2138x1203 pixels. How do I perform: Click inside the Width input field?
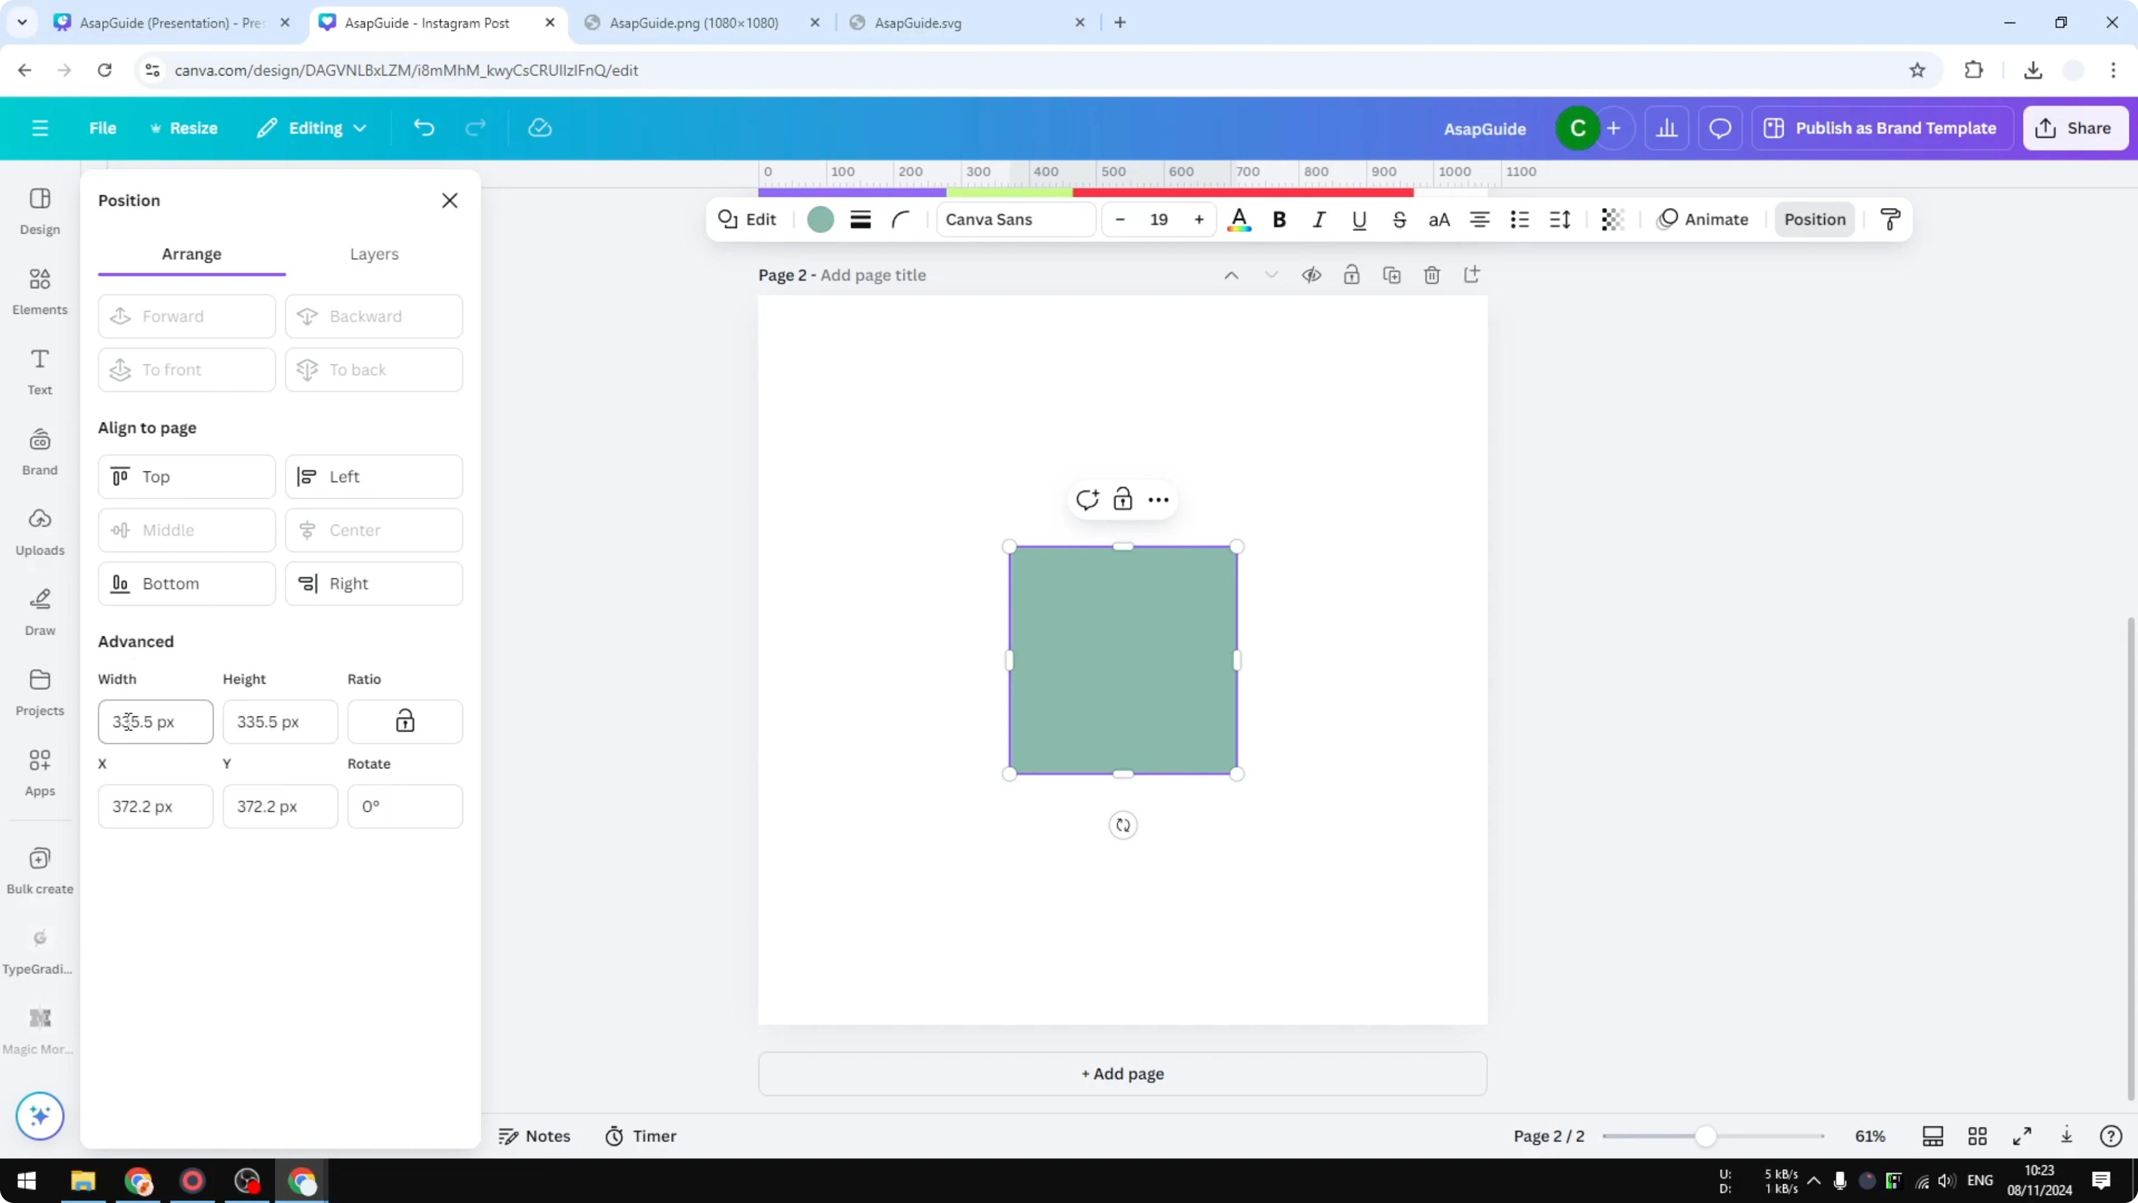point(155,721)
